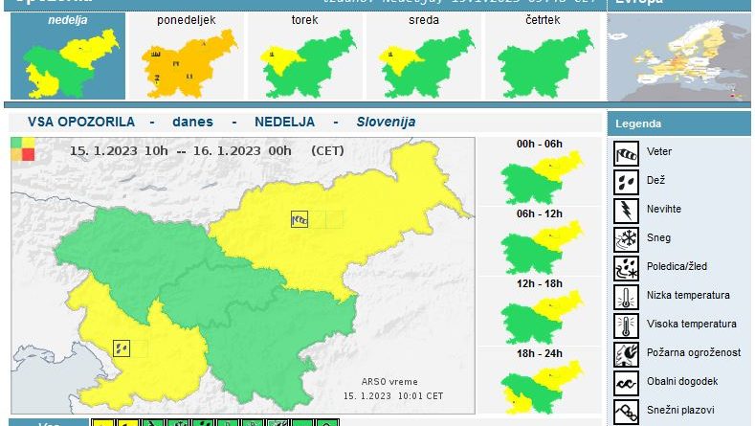Click the Nizka temperatura thermometer icon

[x=626, y=297]
